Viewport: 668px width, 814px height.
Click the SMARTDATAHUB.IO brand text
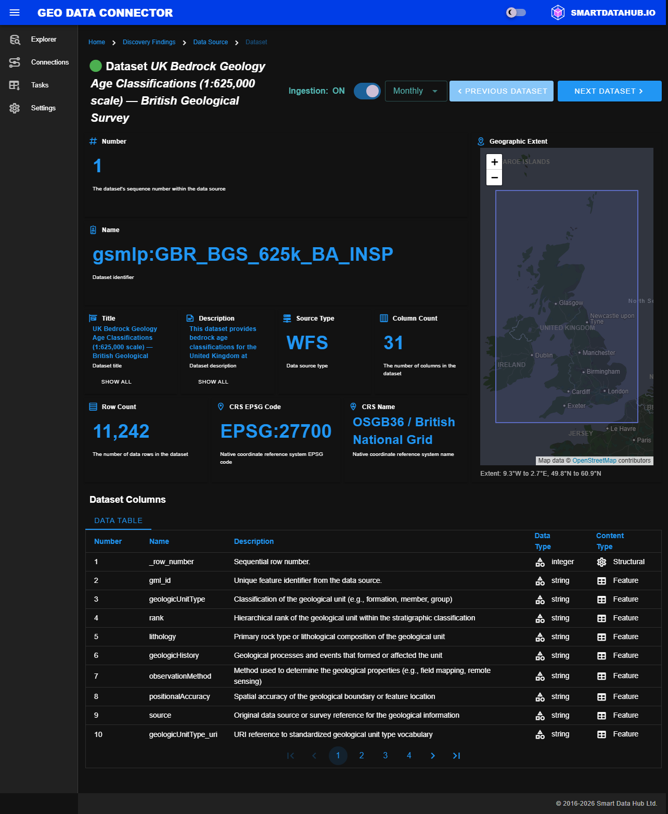(x=613, y=12)
